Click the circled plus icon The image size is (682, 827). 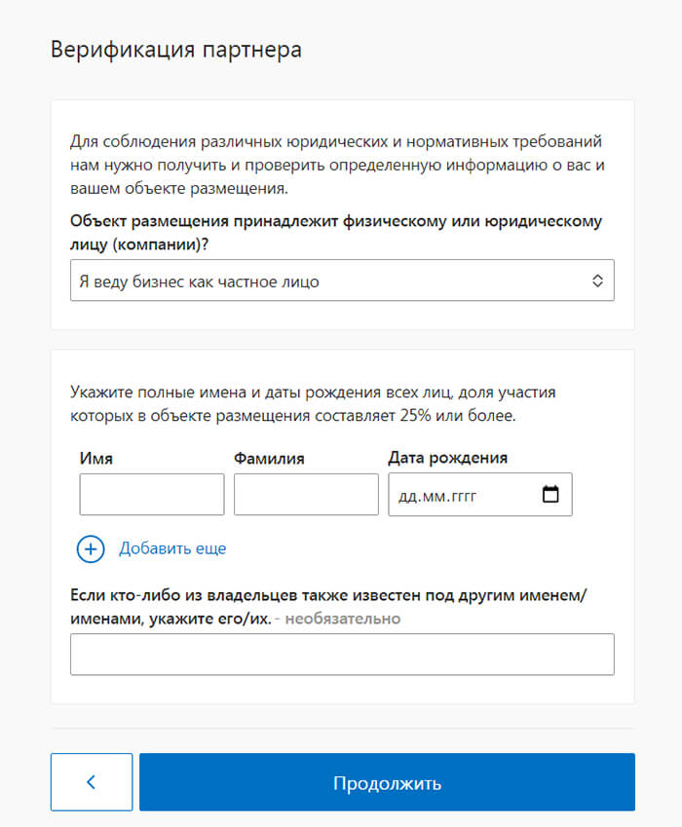click(x=91, y=549)
